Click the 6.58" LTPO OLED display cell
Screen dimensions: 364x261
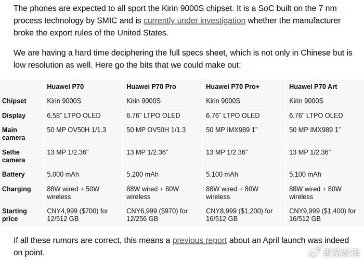(74, 115)
